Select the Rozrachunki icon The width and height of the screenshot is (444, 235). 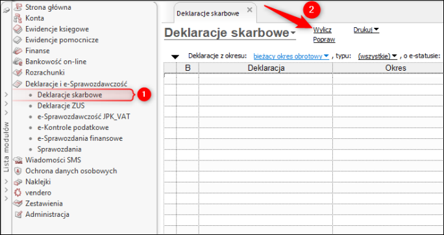click(x=18, y=73)
